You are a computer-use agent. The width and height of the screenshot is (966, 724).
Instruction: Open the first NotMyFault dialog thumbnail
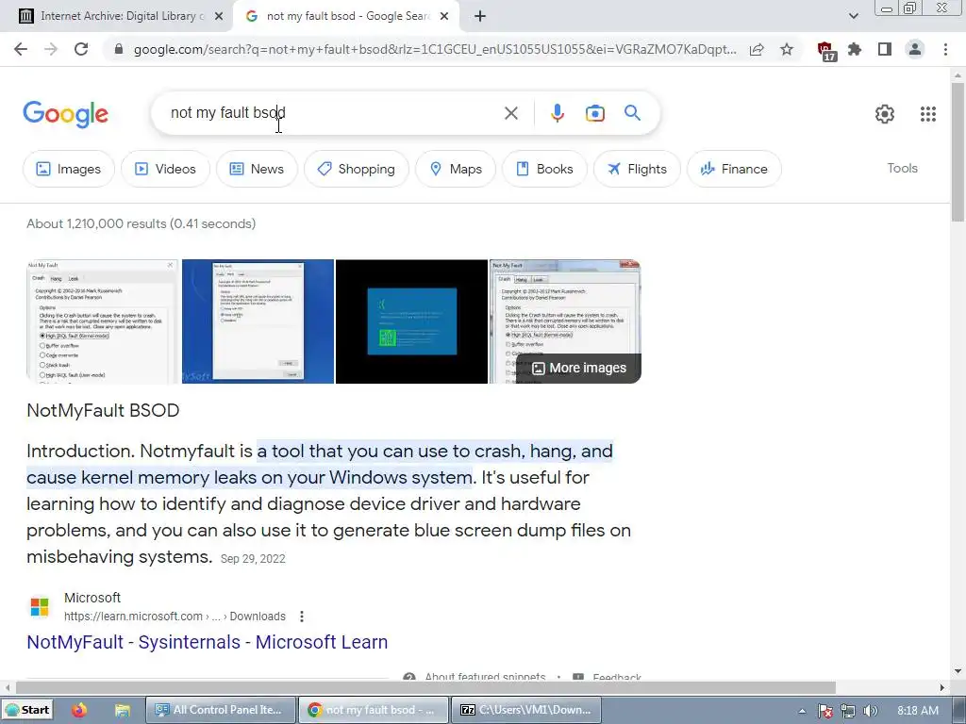[102, 321]
